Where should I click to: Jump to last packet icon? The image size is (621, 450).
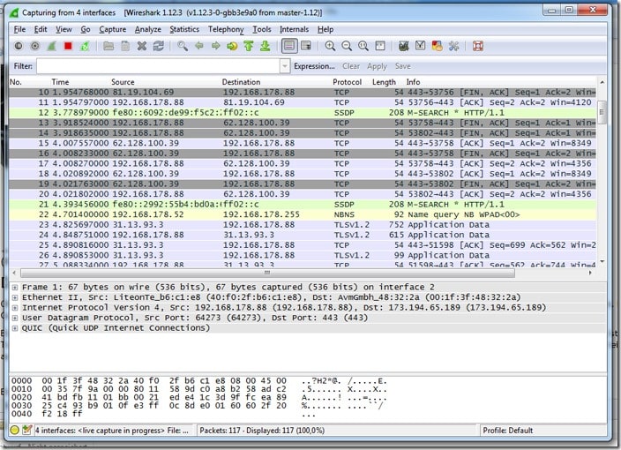click(x=266, y=46)
